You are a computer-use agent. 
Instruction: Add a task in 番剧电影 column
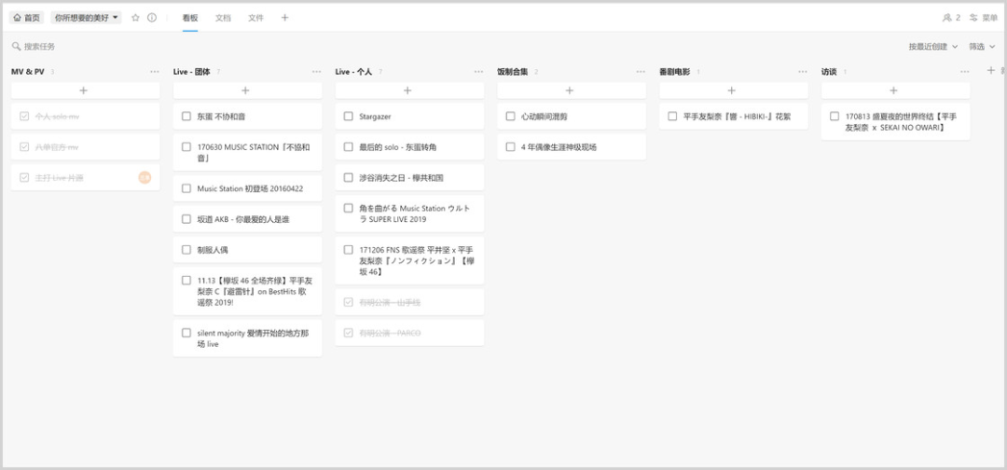click(734, 90)
